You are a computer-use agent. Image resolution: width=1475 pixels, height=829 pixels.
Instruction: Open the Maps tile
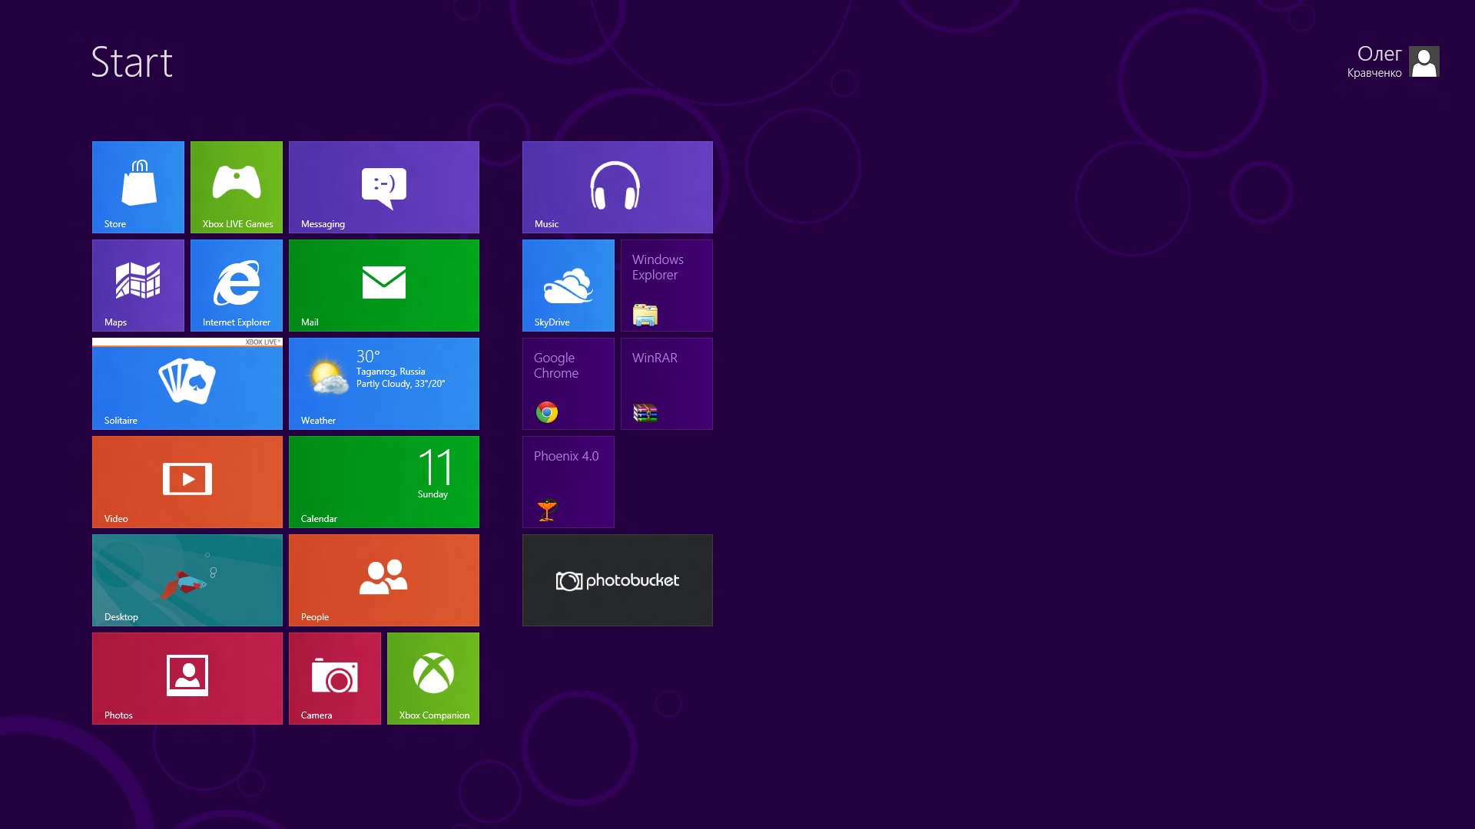coord(138,286)
